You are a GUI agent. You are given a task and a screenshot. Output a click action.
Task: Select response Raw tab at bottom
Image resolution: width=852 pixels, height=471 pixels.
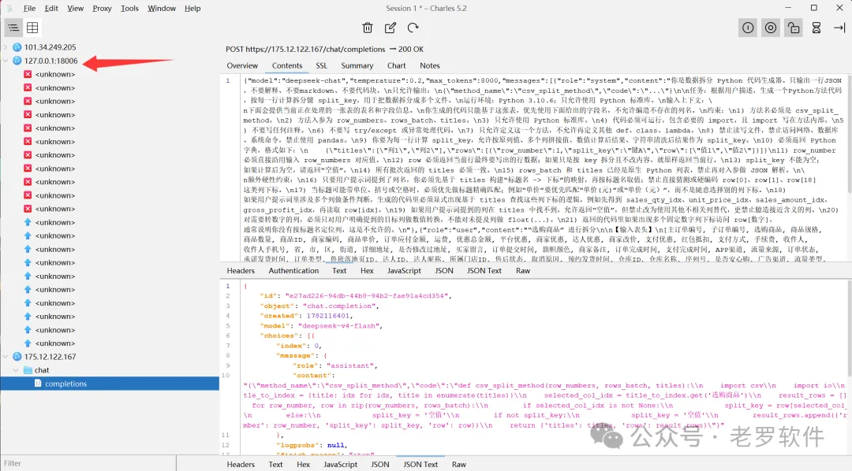459,465
